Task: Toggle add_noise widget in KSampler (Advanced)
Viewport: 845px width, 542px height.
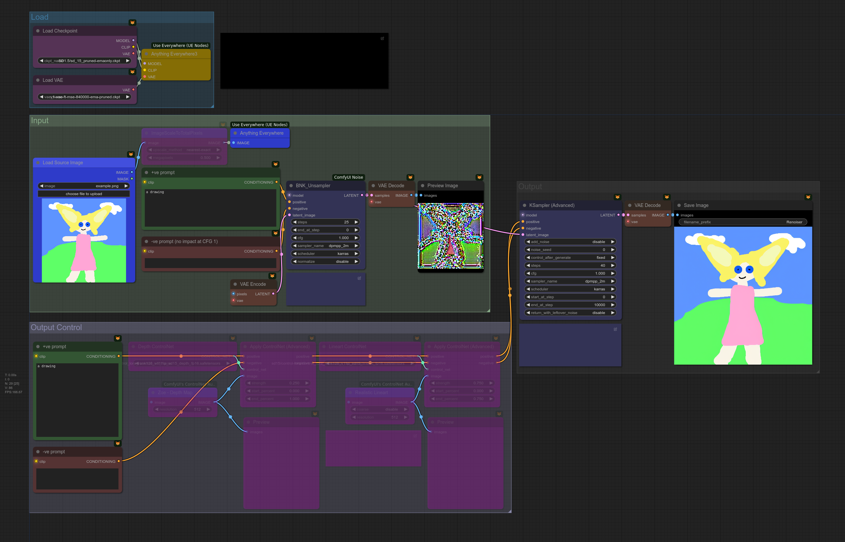Action: click(570, 242)
